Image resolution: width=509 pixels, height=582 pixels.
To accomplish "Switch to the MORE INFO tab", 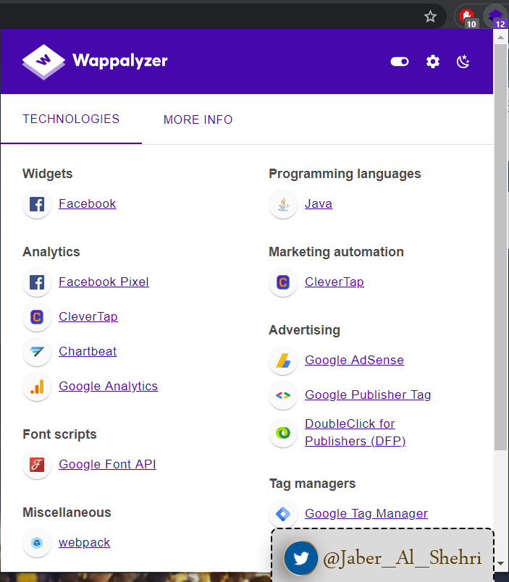I will [198, 119].
